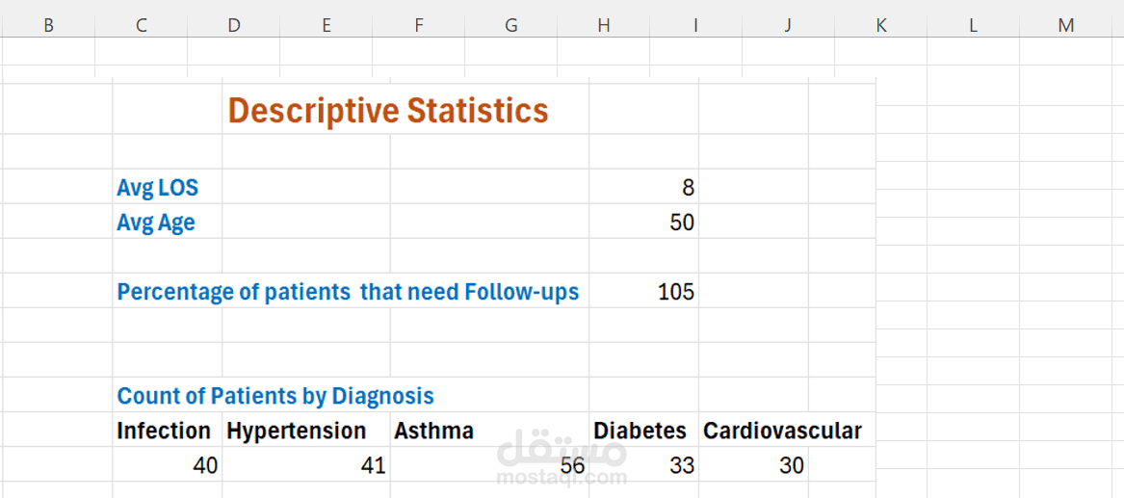Click the column K header

click(880, 26)
